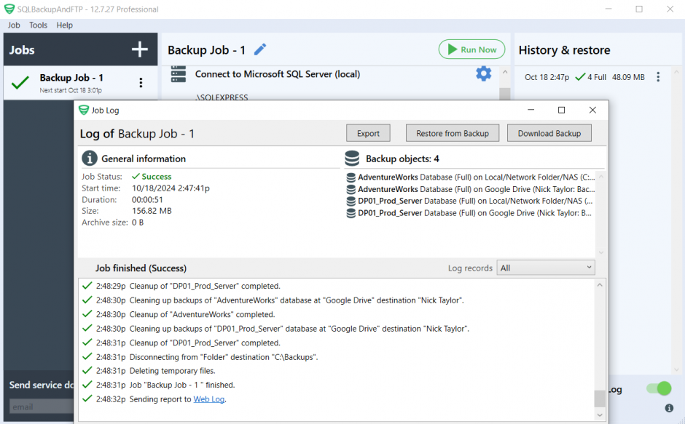Click duration value 00:00:51
The image size is (685, 424).
[x=147, y=199]
